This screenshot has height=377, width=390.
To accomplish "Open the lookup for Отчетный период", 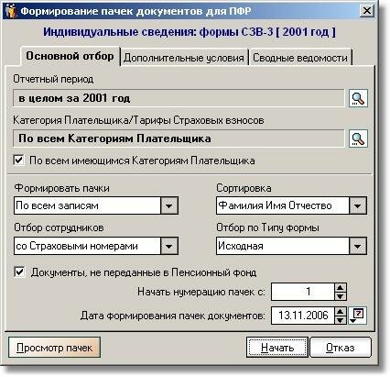I will [358, 98].
